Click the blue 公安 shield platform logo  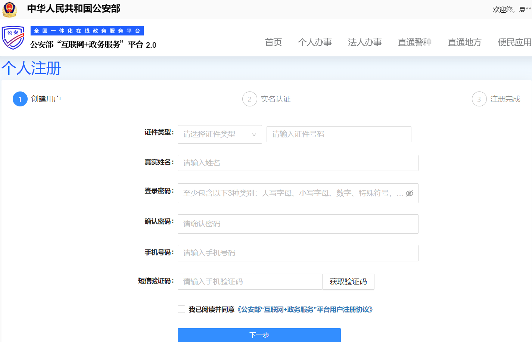13,37
